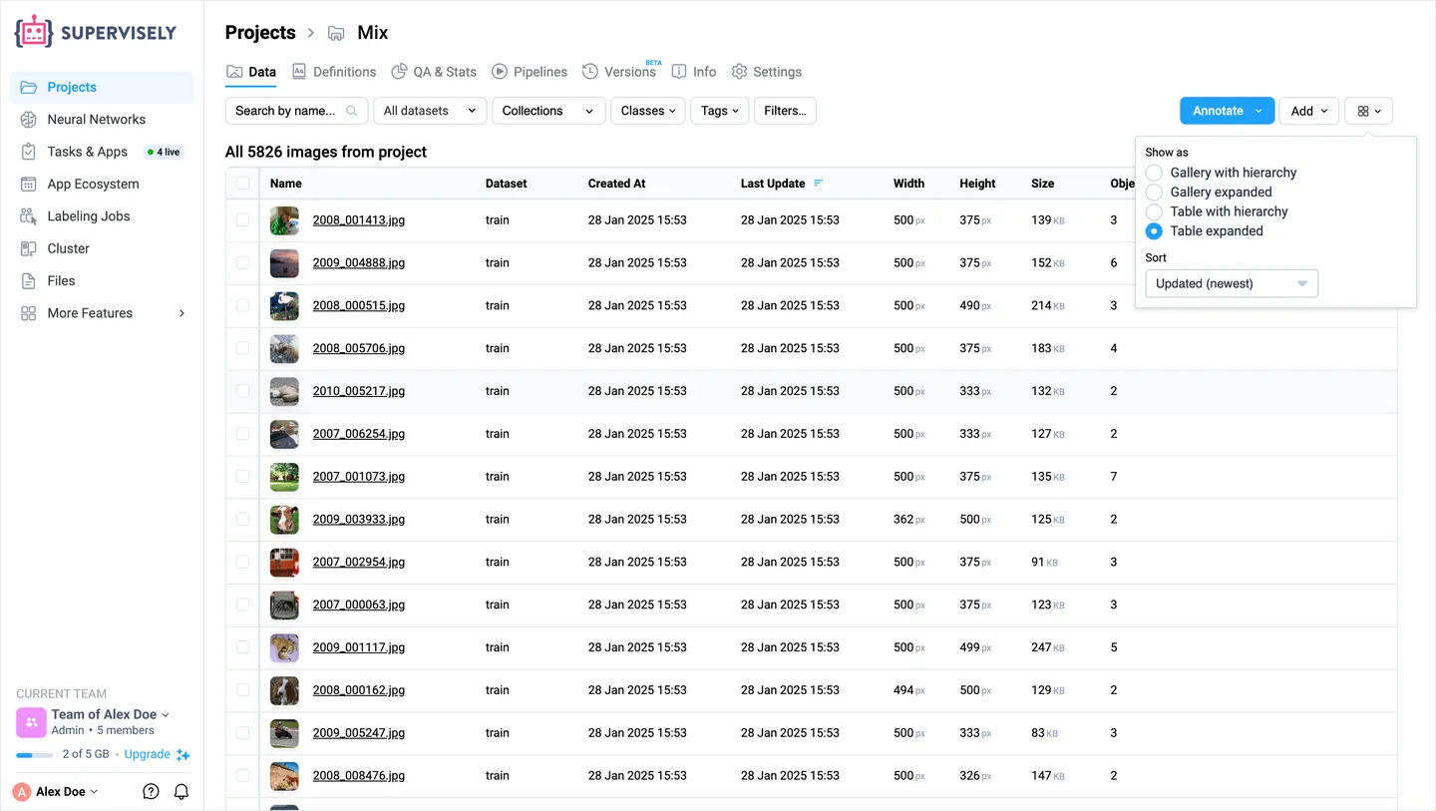Click the Labeling Jobs sidebar icon
Screen dimensions: 1436x811
[x=29, y=216]
